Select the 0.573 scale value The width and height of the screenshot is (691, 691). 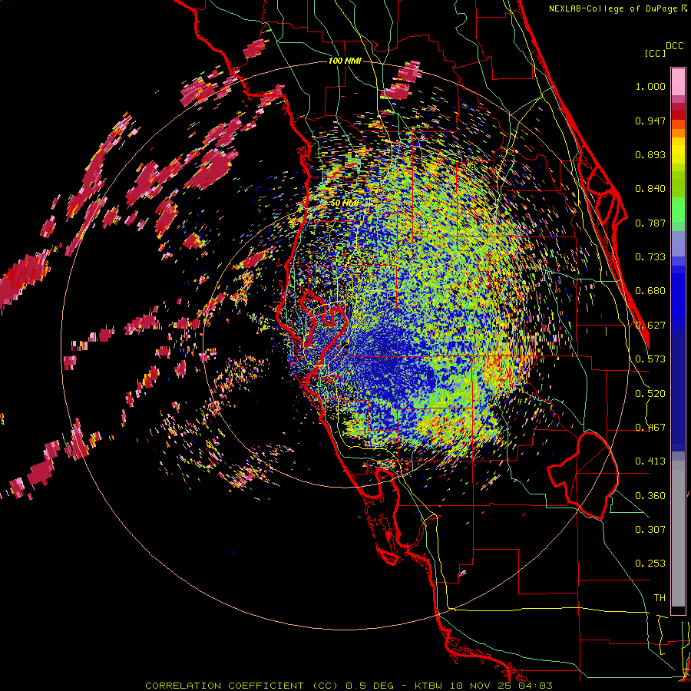(x=650, y=359)
